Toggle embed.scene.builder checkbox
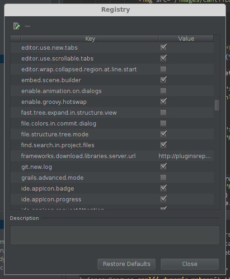Image resolution: width=230 pixels, height=279 pixels. pyautogui.click(x=164, y=80)
